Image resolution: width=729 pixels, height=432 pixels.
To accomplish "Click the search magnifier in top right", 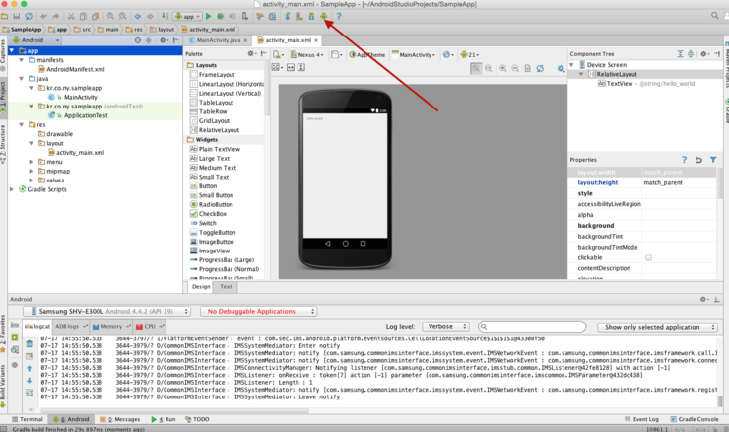I will [714, 16].
